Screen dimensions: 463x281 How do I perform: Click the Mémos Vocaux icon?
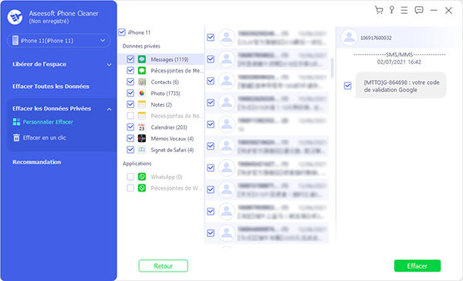click(x=142, y=138)
